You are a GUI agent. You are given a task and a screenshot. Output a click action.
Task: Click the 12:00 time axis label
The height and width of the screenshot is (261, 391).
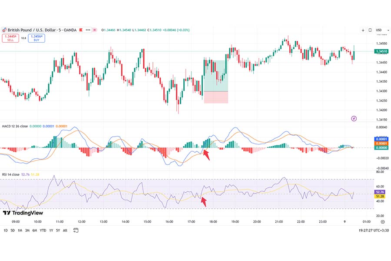tap(82, 222)
